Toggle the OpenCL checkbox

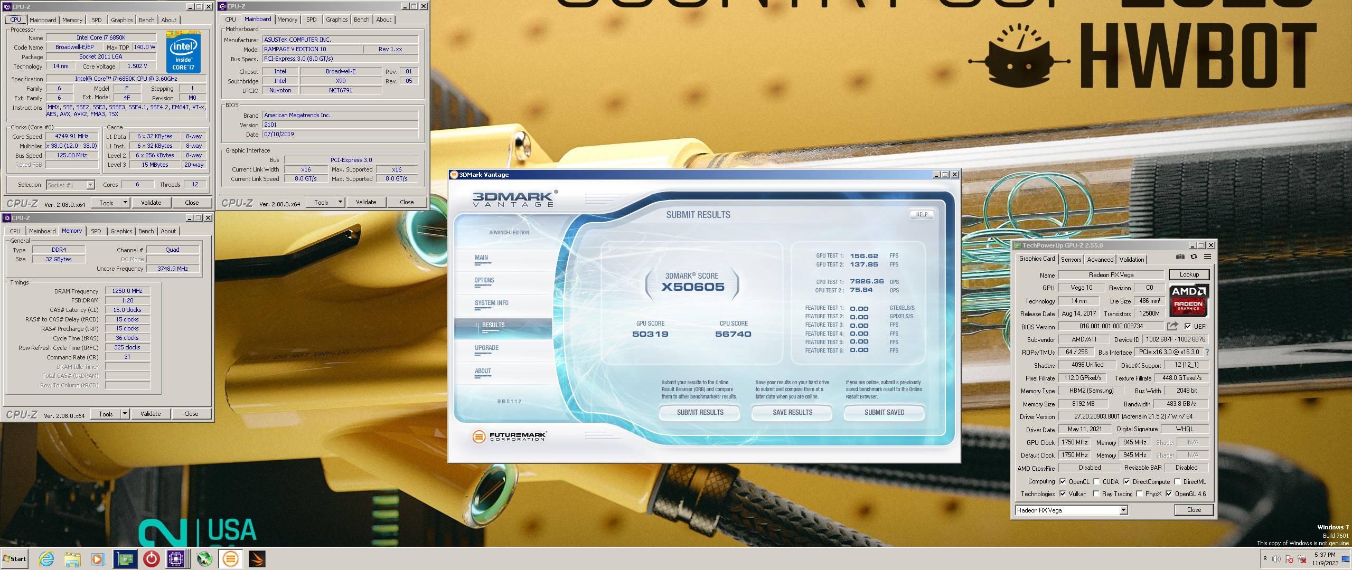1063,481
